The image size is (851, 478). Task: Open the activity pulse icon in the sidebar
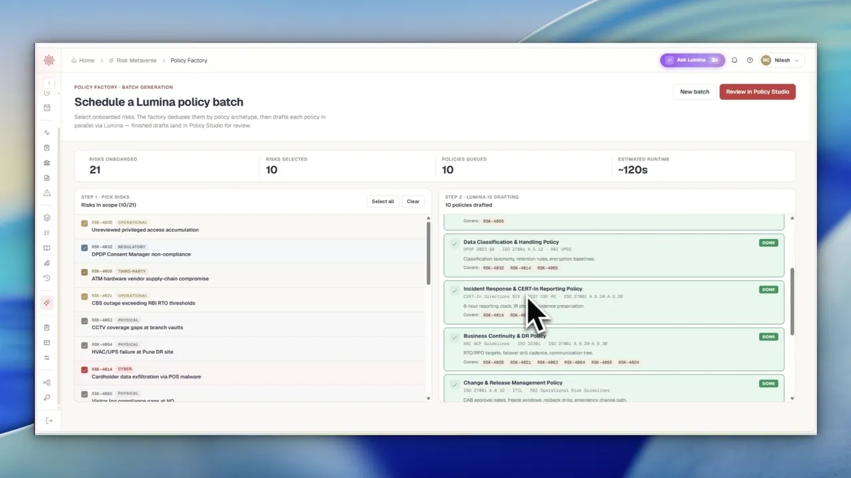point(47,133)
